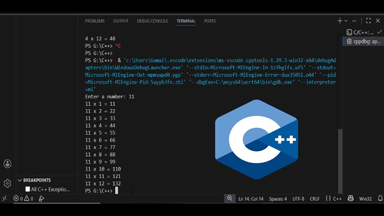Click the zoom magnifier in the status bar
This screenshot has height=216, width=384.
coord(229,198)
